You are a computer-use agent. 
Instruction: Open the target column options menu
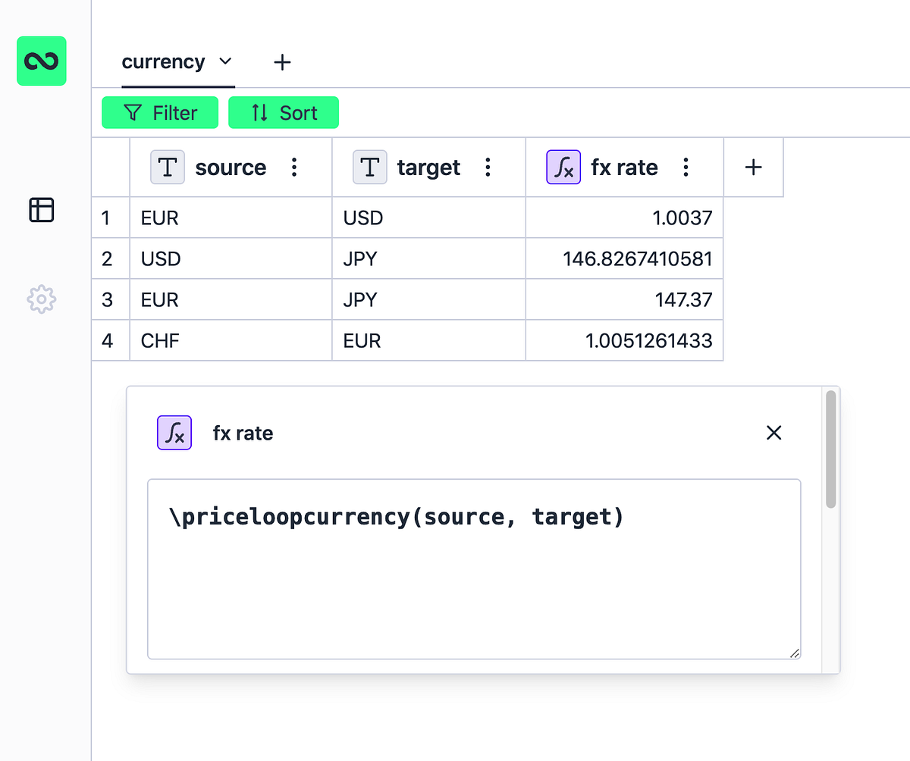[x=488, y=168]
